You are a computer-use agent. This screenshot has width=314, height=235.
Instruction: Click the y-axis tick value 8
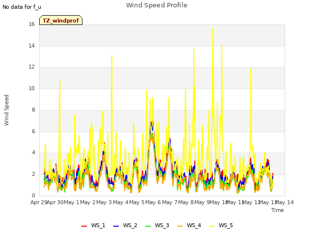[x=33, y=110]
